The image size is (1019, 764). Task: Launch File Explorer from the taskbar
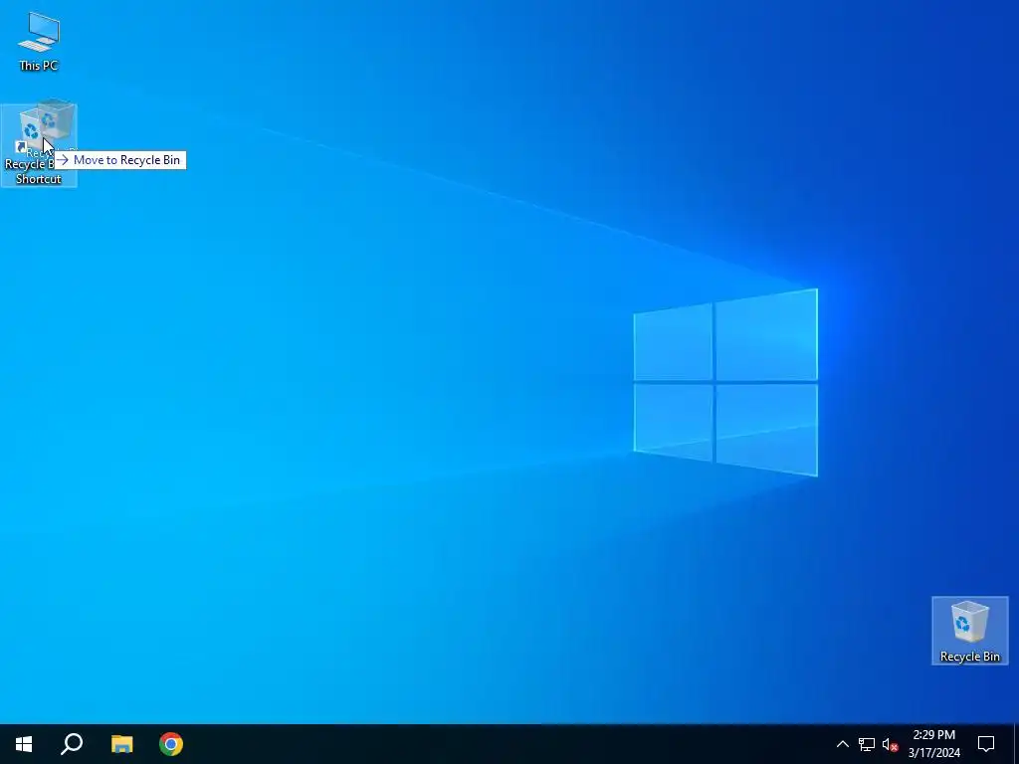[121, 744]
